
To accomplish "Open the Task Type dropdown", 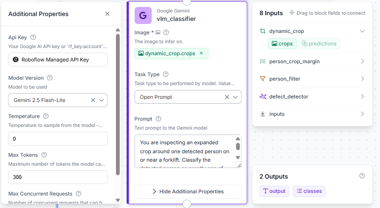I will pyautogui.click(x=235, y=97).
